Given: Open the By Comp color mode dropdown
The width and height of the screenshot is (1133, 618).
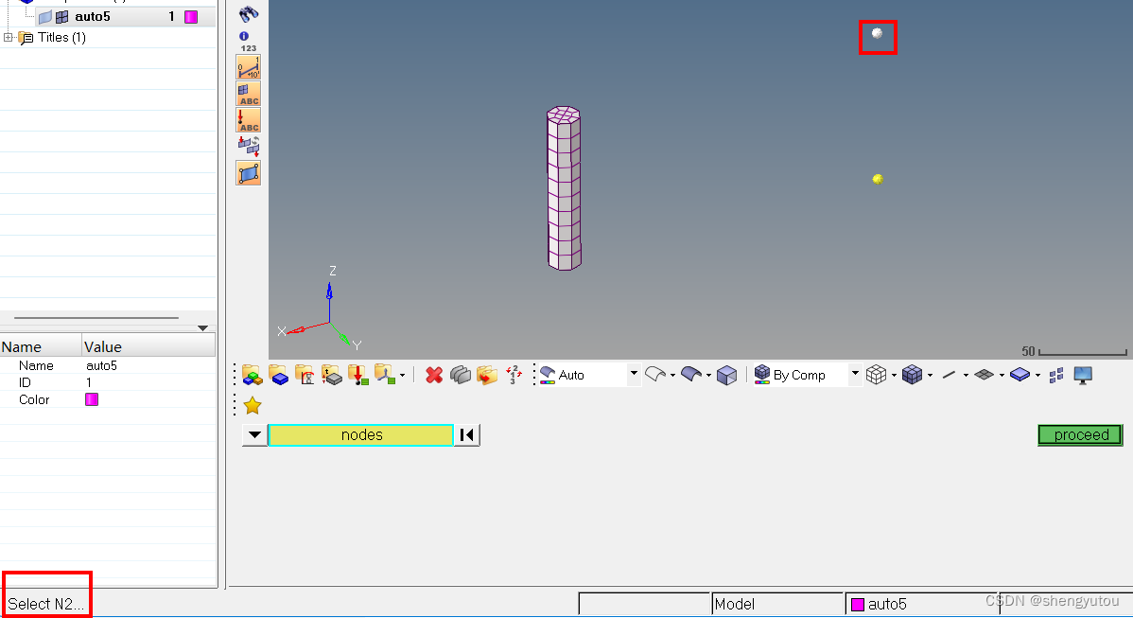Looking at the screenshot, I should [855, 375].
